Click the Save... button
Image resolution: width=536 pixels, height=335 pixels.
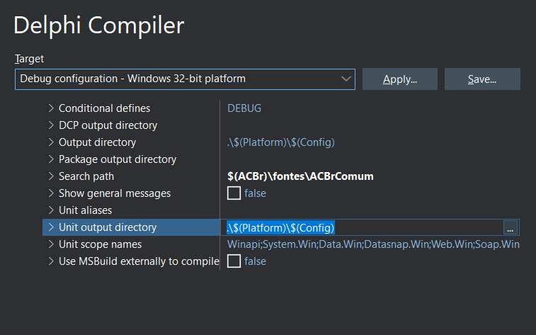482,79
